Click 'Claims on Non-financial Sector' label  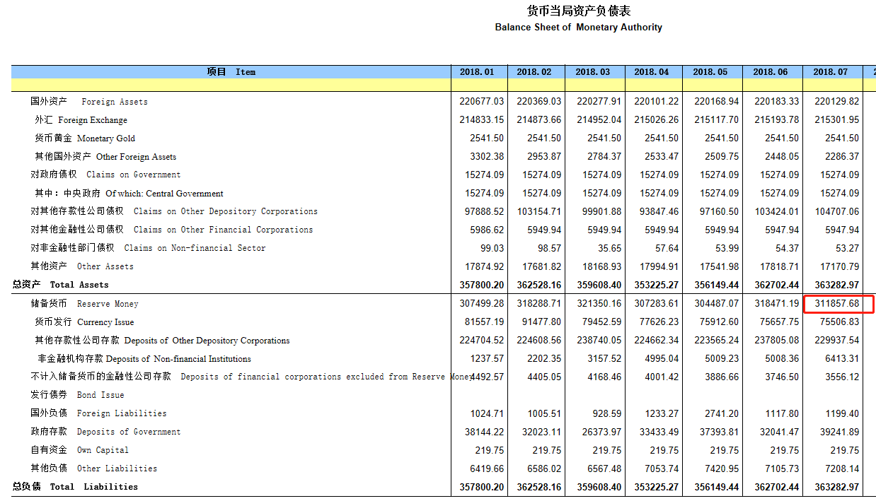tap(195, 248)
